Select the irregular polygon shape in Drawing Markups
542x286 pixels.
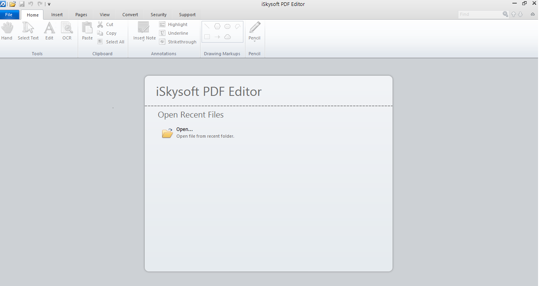238,26
